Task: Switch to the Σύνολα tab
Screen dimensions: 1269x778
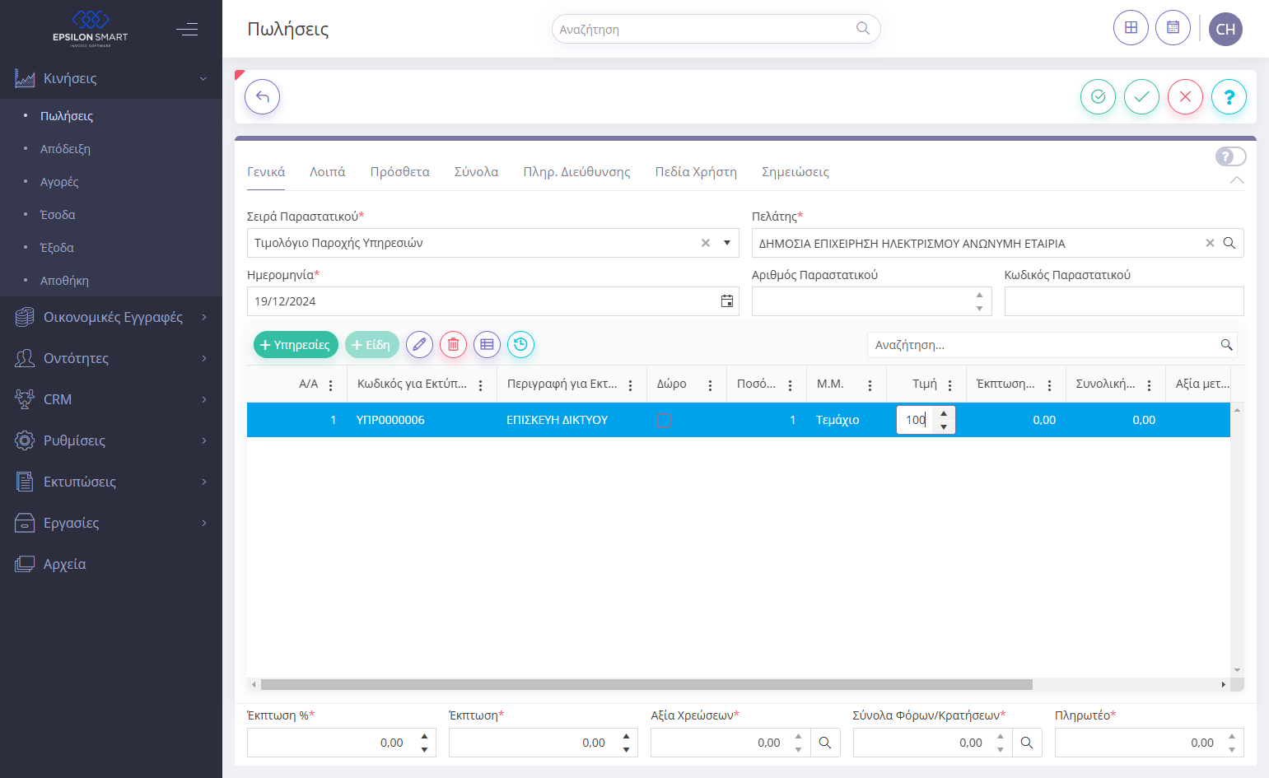Action: pyautogui.click(x=476, y=172)
